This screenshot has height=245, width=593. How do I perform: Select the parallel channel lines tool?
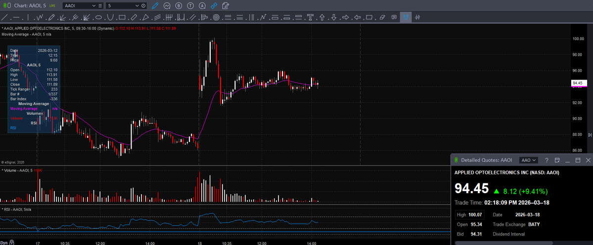(x=192, y=17)
